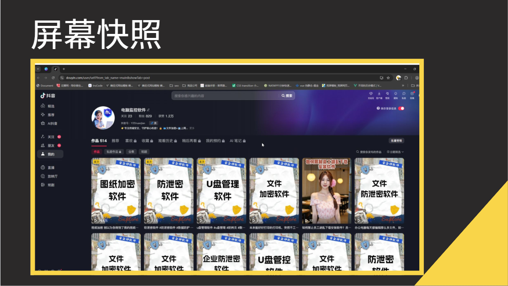Select the red 作品 filter chip
The image size is (508, 286).
[x=97, y=152]
